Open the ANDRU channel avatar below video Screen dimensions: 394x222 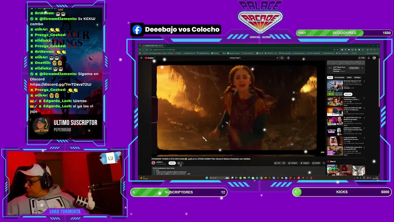click(153, 163)
